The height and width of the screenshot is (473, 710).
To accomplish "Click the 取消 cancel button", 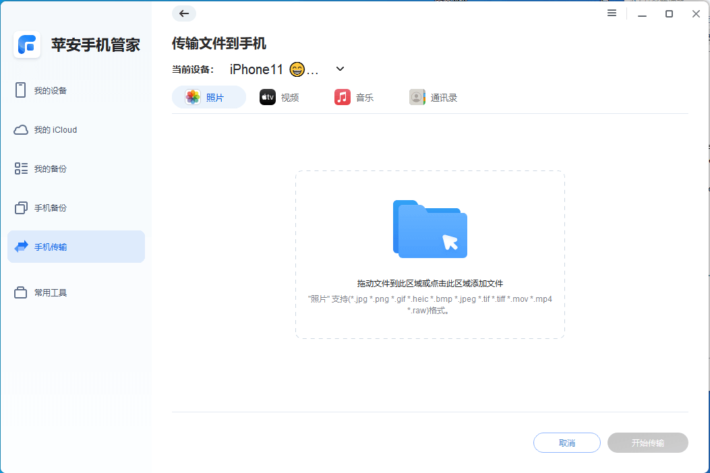I will 566,443.
